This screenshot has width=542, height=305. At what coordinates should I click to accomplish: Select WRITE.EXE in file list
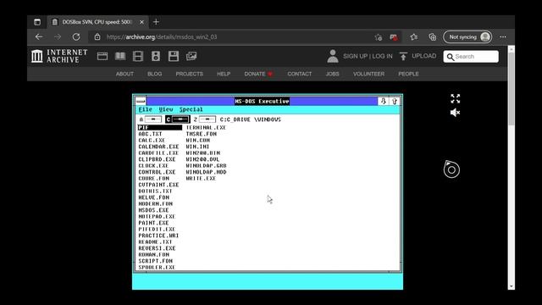pyautogui.click(x=201, y=179)
